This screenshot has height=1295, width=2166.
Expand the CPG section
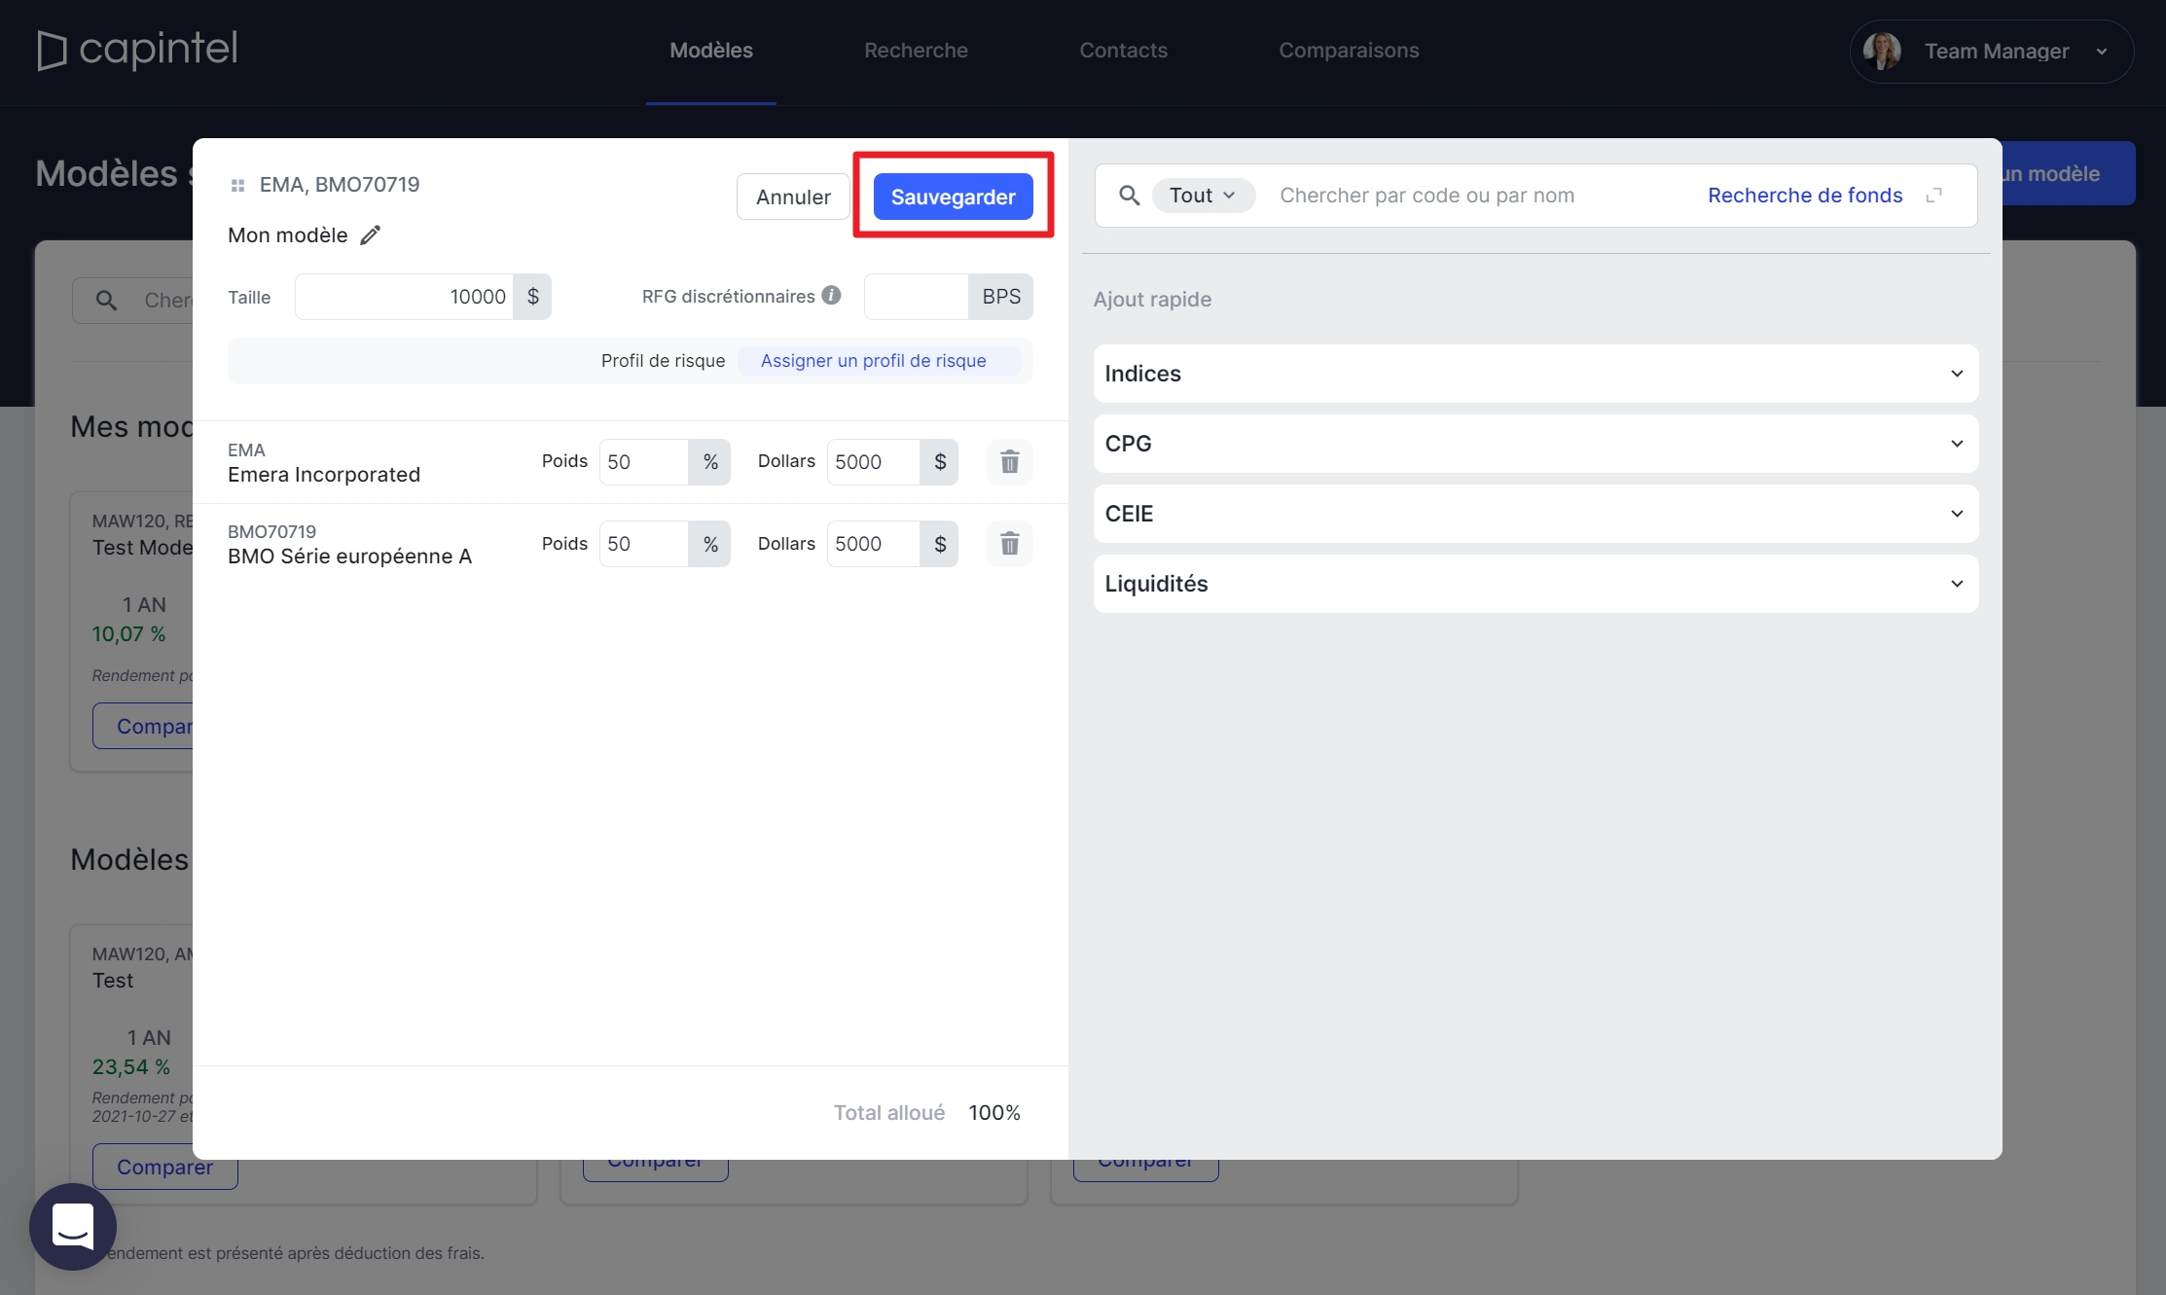coord(1535,444)
